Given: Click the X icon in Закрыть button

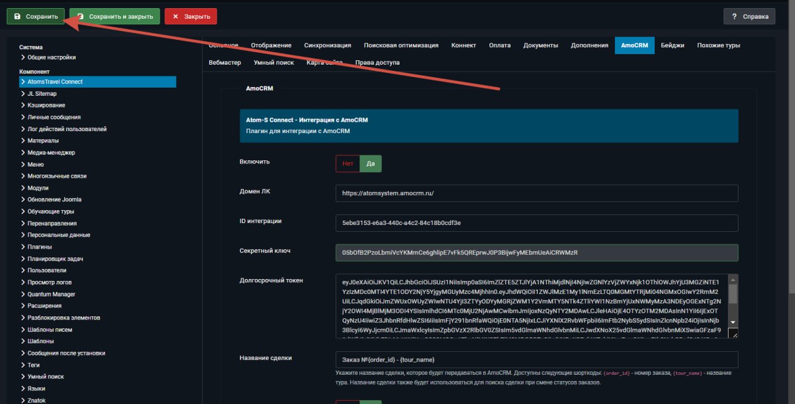Looking at the screenshot, I should pos(176,16).
